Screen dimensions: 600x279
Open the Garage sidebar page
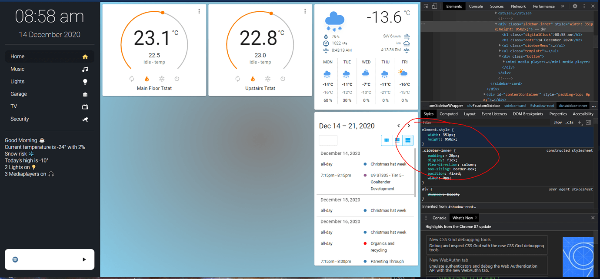pyautogui.click(x=49, y=94)
